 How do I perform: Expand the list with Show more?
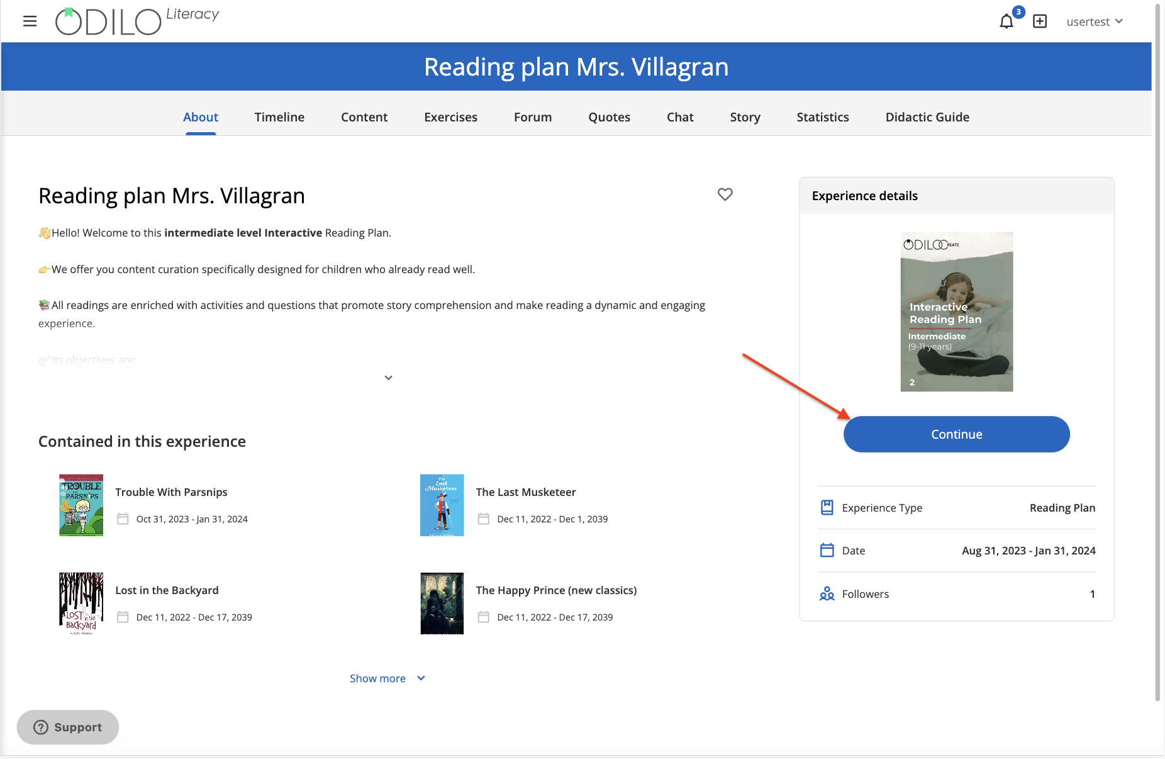pos(387,678)
